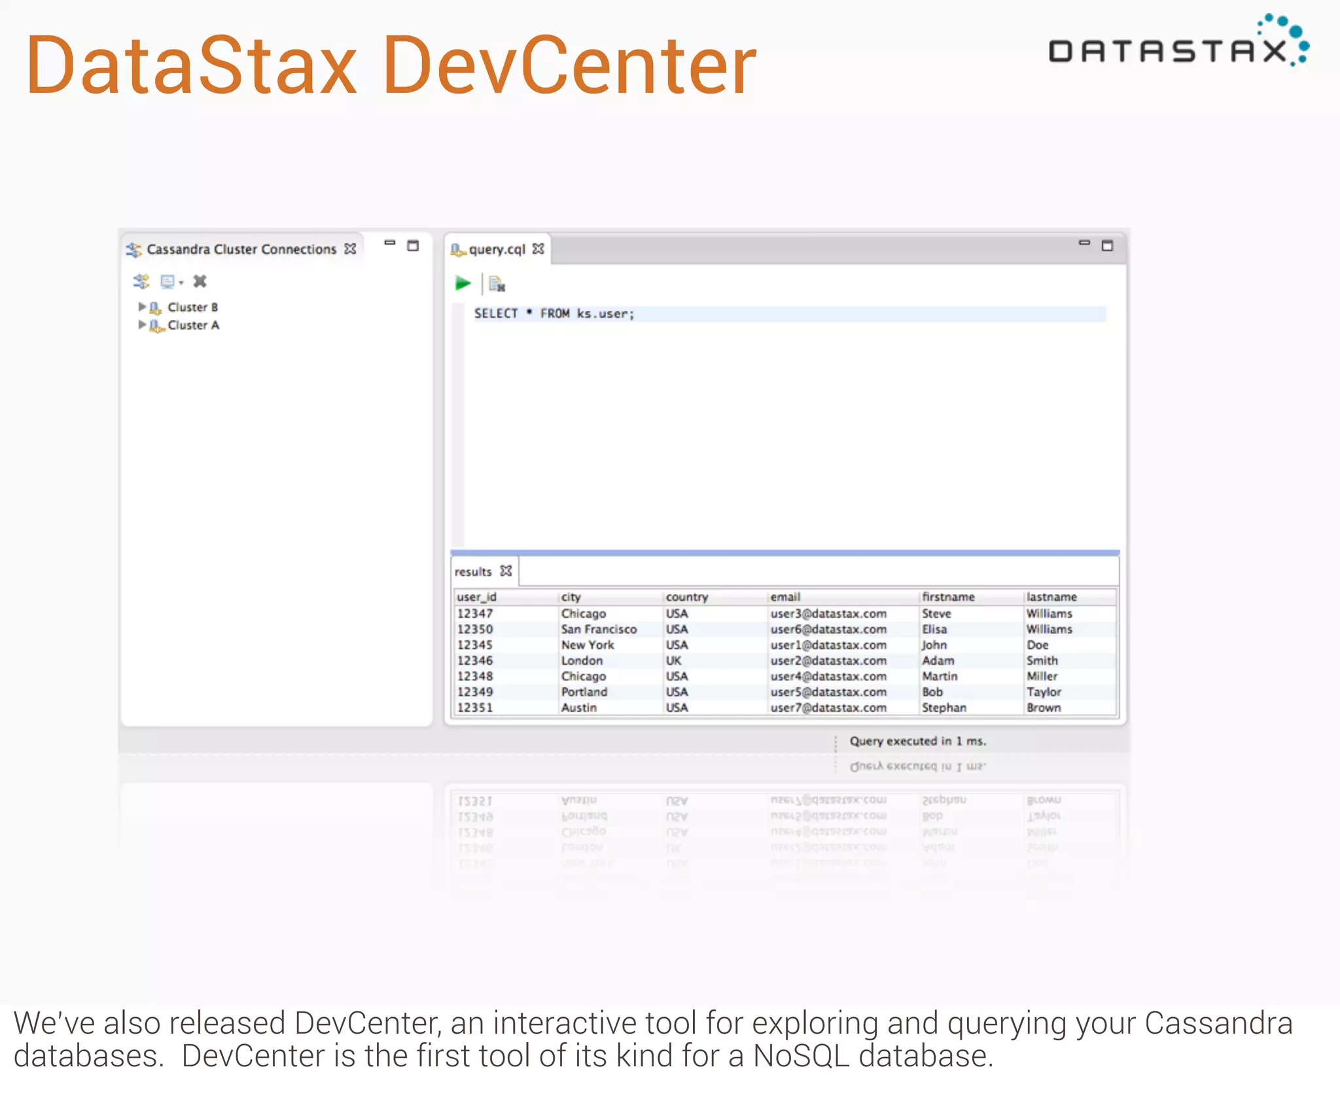Click the country column header
The image size is (1340, 1103).
pyautogui.click(x=716, y=597)
